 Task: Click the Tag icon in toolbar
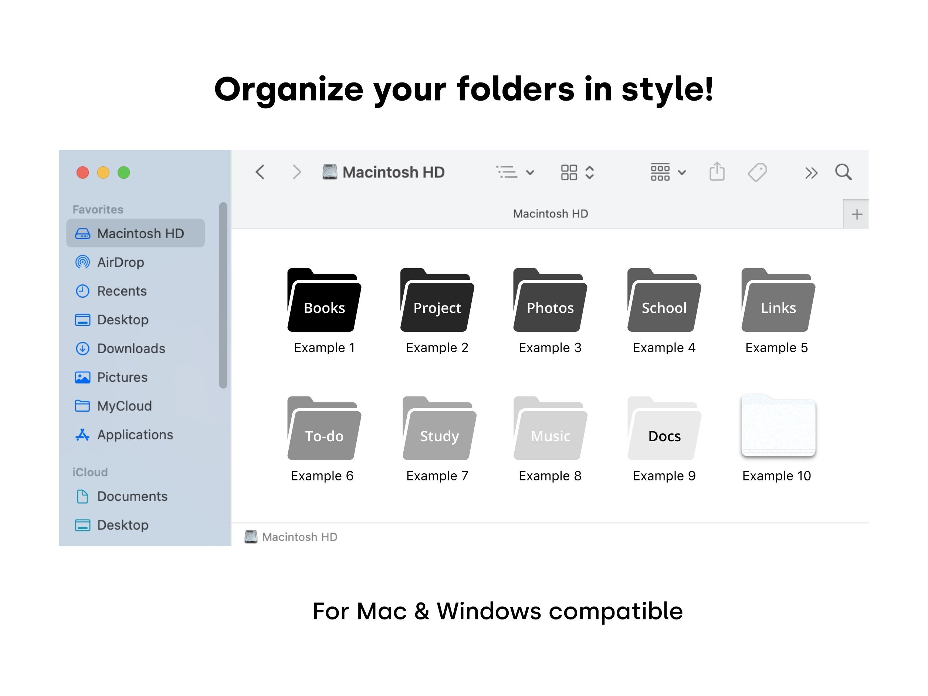(758, 172)
